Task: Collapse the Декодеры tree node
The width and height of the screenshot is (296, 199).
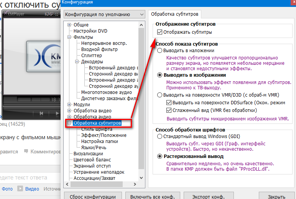Action: (77, 62)
